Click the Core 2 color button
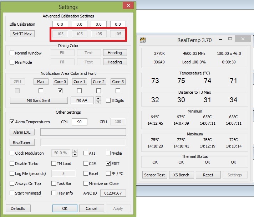The width and height of the screenshot is (254, 217). (x=99, y=82)
